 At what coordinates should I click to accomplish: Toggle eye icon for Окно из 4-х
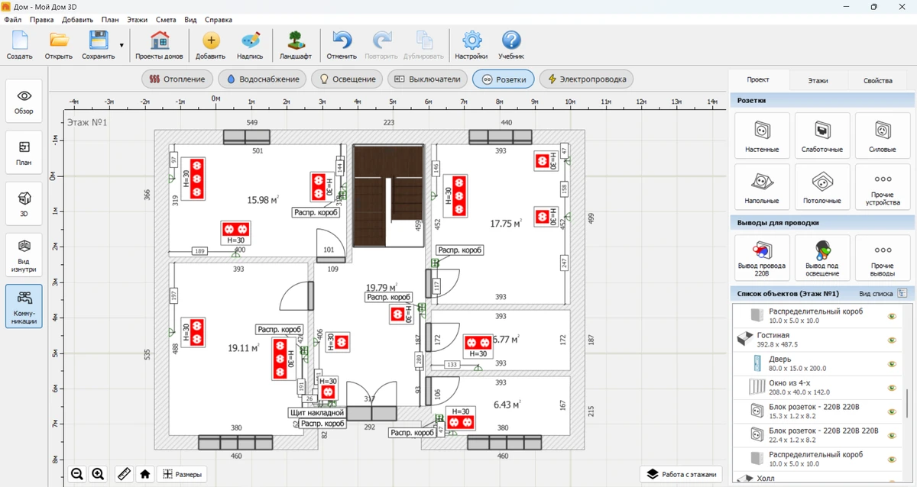891,387
